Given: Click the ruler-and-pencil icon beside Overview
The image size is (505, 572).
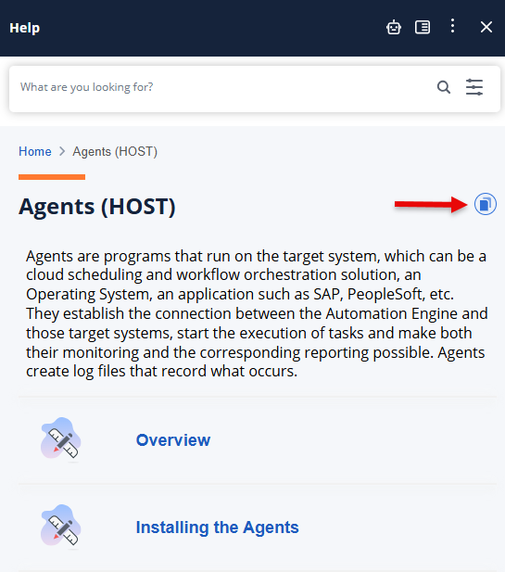Looking at the screenshot, I should [x=61, y=439].
